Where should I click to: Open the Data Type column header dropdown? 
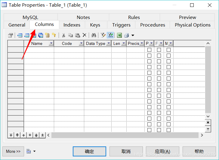point(109,43)
